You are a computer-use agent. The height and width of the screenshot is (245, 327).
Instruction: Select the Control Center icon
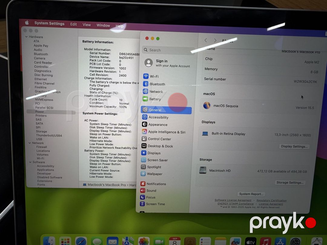[x=144, y=139]
